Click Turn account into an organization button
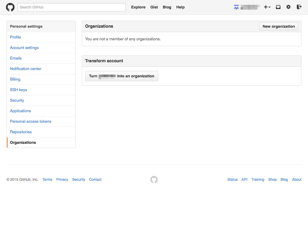This screenshot has height=231, width=308. coord(122,76)
